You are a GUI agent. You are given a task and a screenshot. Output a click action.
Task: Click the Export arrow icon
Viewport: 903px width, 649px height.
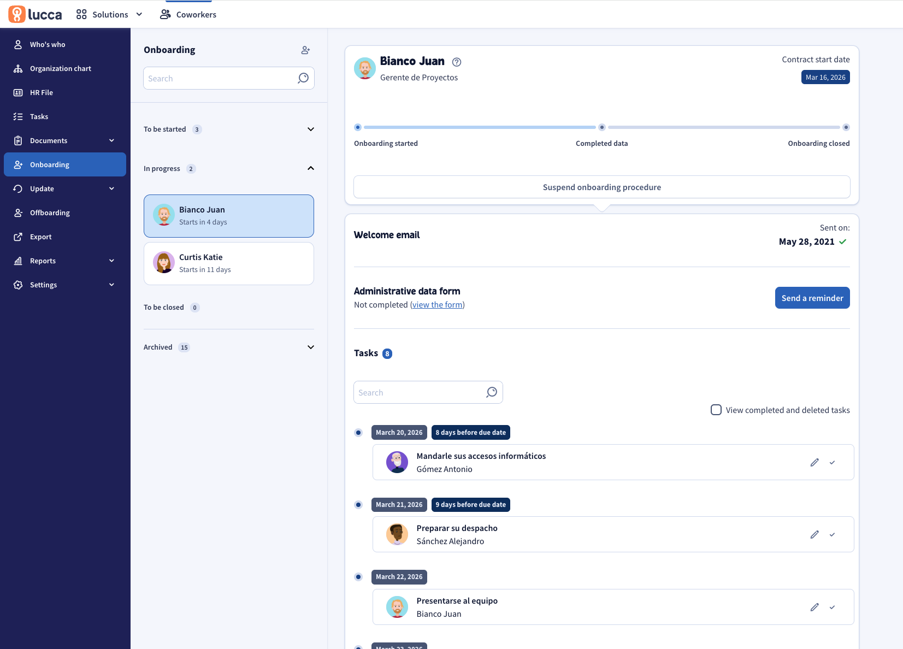point(18,237)
